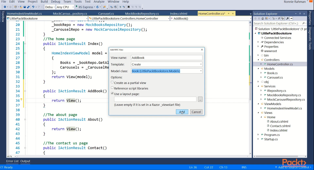
Task: Switch to the Carousel.cs tab
Action: pos(106,14)
